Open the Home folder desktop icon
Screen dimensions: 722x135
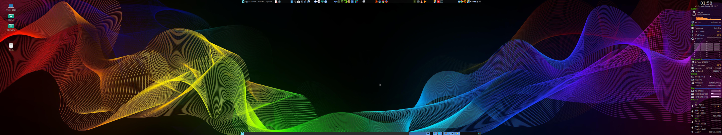11,17
